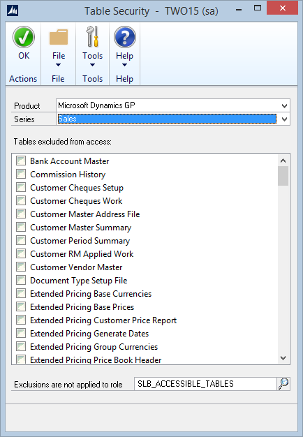Select the highlighted Sales series field

pyautogui.click(x=167, y=119)
